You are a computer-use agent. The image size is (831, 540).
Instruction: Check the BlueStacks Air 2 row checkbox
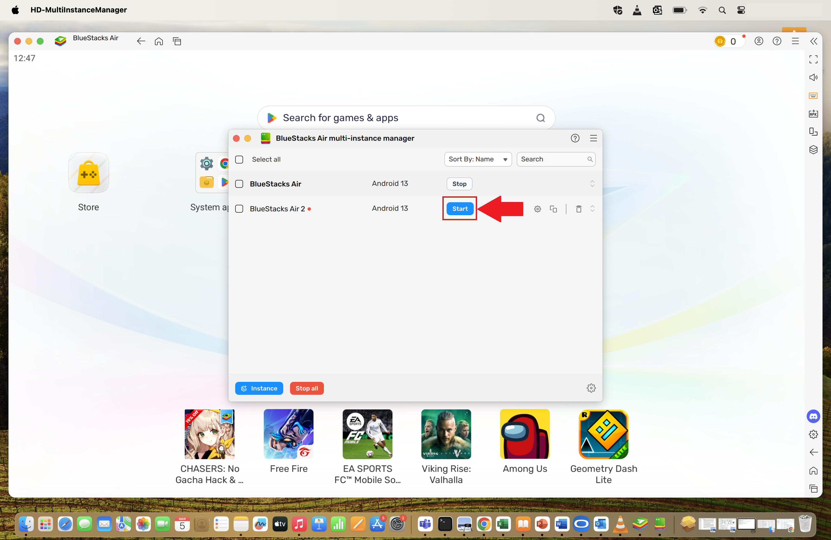(x=239, y=209)
